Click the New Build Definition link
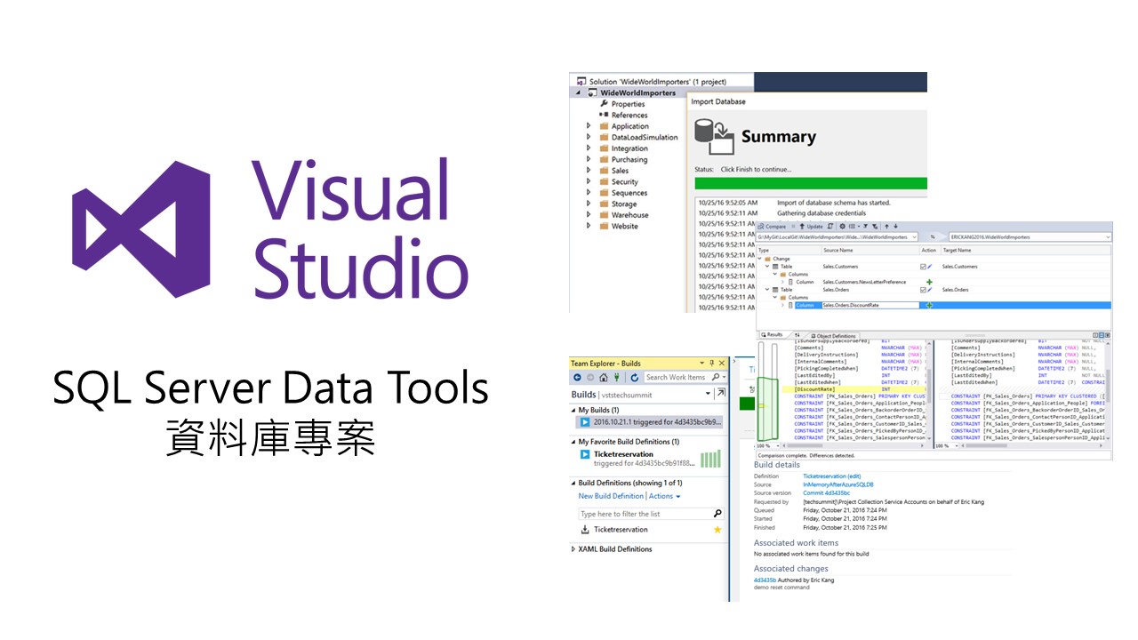Screen dimensions: 1138x640 (x=611, y=496)
